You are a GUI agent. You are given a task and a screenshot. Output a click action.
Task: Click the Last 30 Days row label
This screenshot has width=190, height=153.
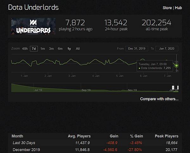pos(24,143)
